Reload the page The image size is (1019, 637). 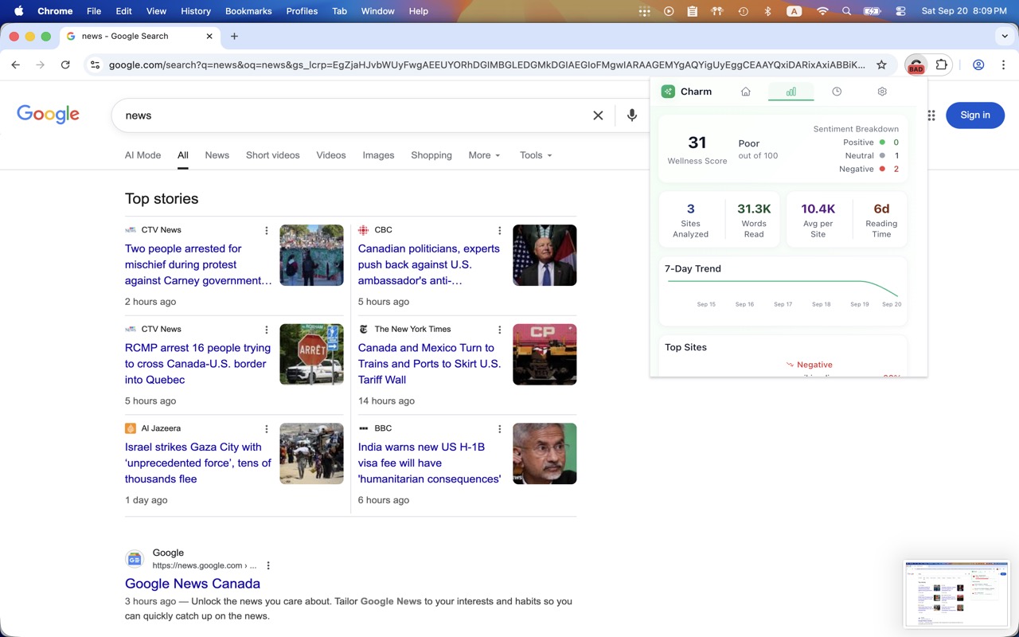[x=65, y=65]
